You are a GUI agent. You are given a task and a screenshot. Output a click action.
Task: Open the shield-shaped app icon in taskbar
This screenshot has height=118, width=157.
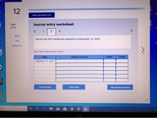tap(79, 109)
